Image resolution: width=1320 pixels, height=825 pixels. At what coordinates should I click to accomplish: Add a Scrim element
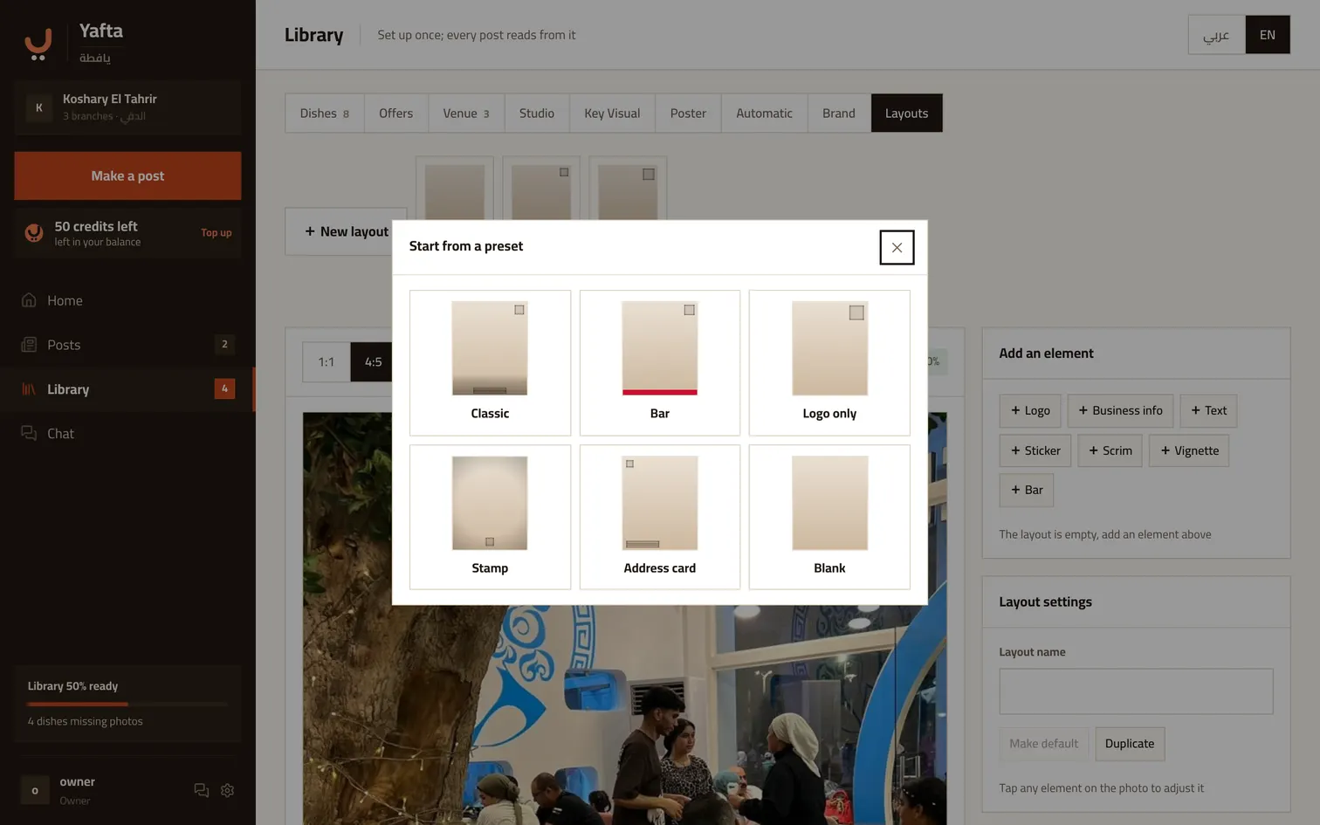1110,450
